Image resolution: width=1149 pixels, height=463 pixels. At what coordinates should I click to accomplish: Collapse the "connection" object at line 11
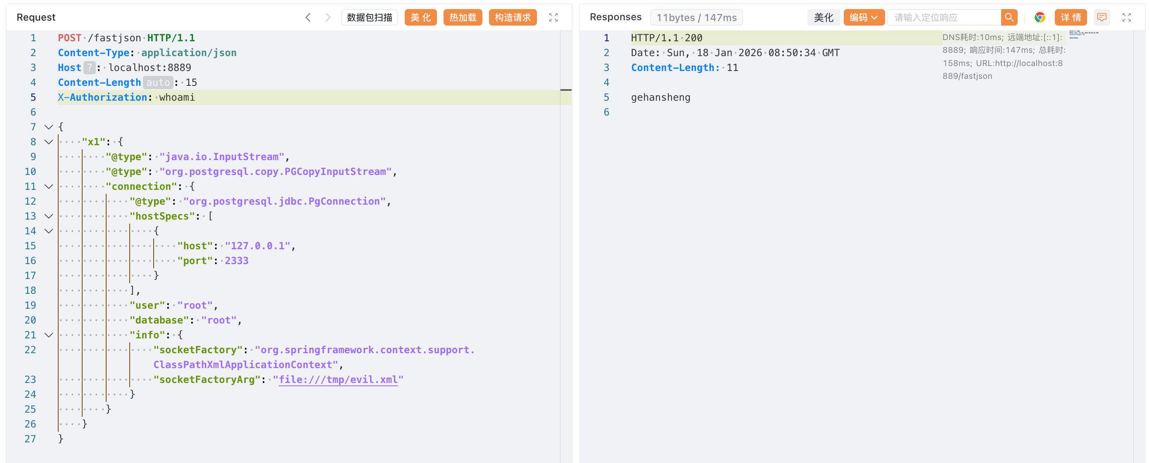(x=49, y=186)
